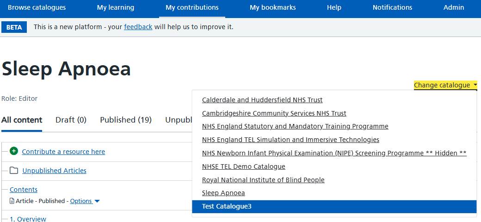The image size is (481, 222).
Task: Open the Change catalogue dropdown
Action: (445, 85)
